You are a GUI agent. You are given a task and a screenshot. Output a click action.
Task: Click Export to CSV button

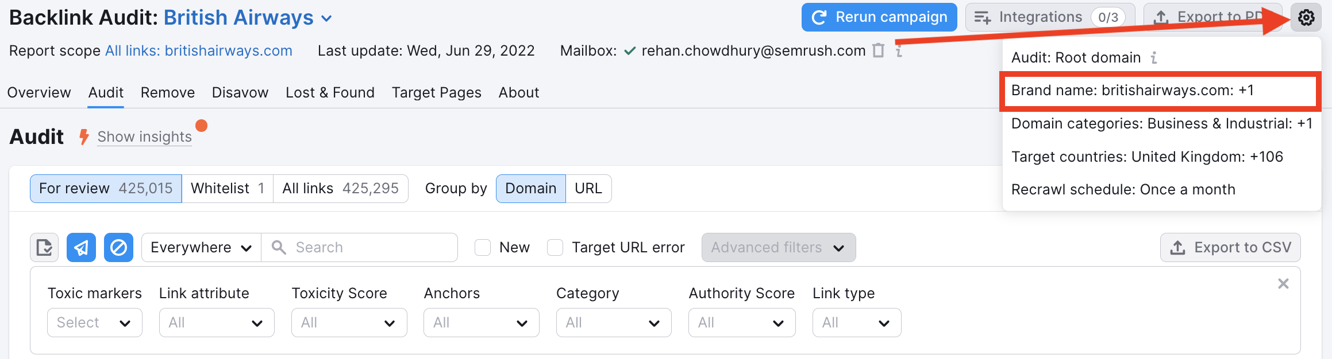[x=1230, y=248]
